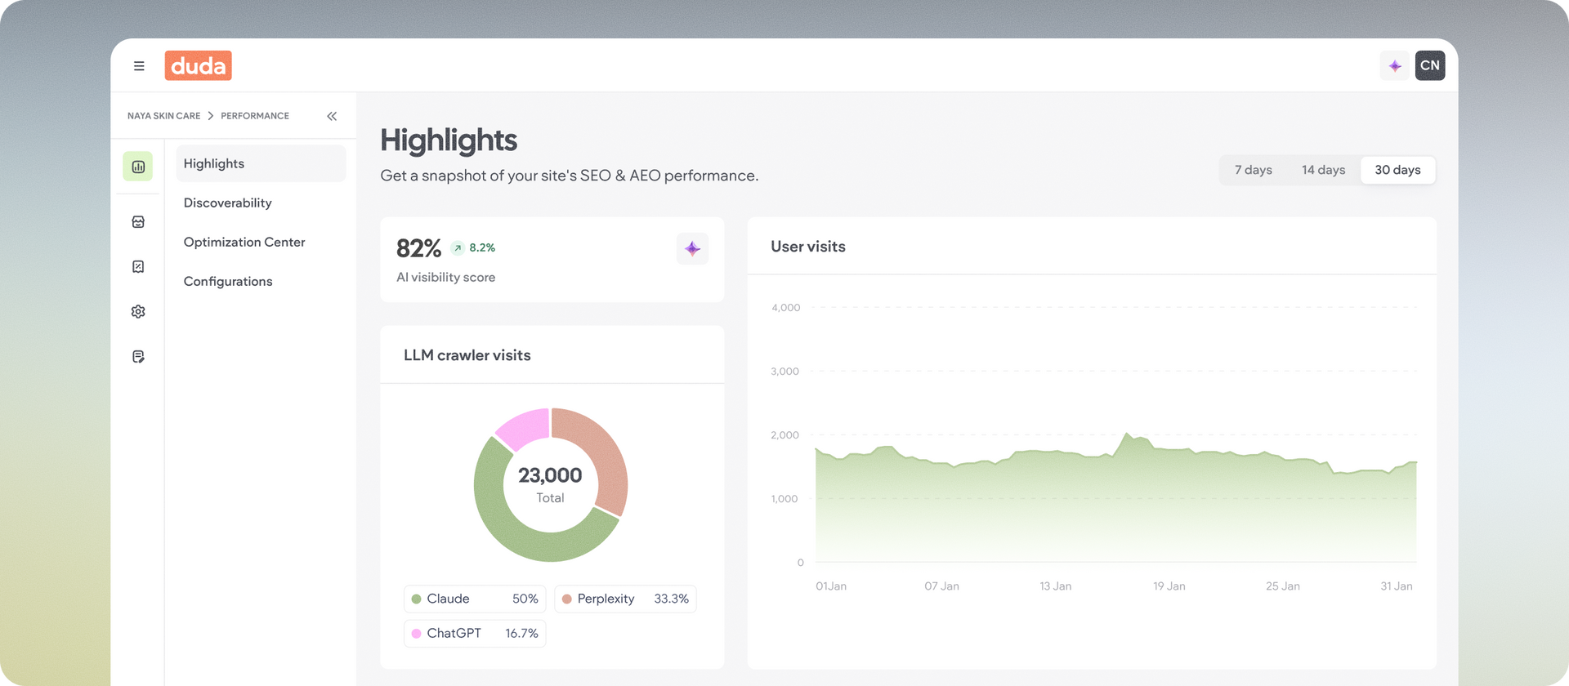Open the hamburger menu icon
Image resolution: width=1569 pixels, height=686 pixels.
(139, 66)
